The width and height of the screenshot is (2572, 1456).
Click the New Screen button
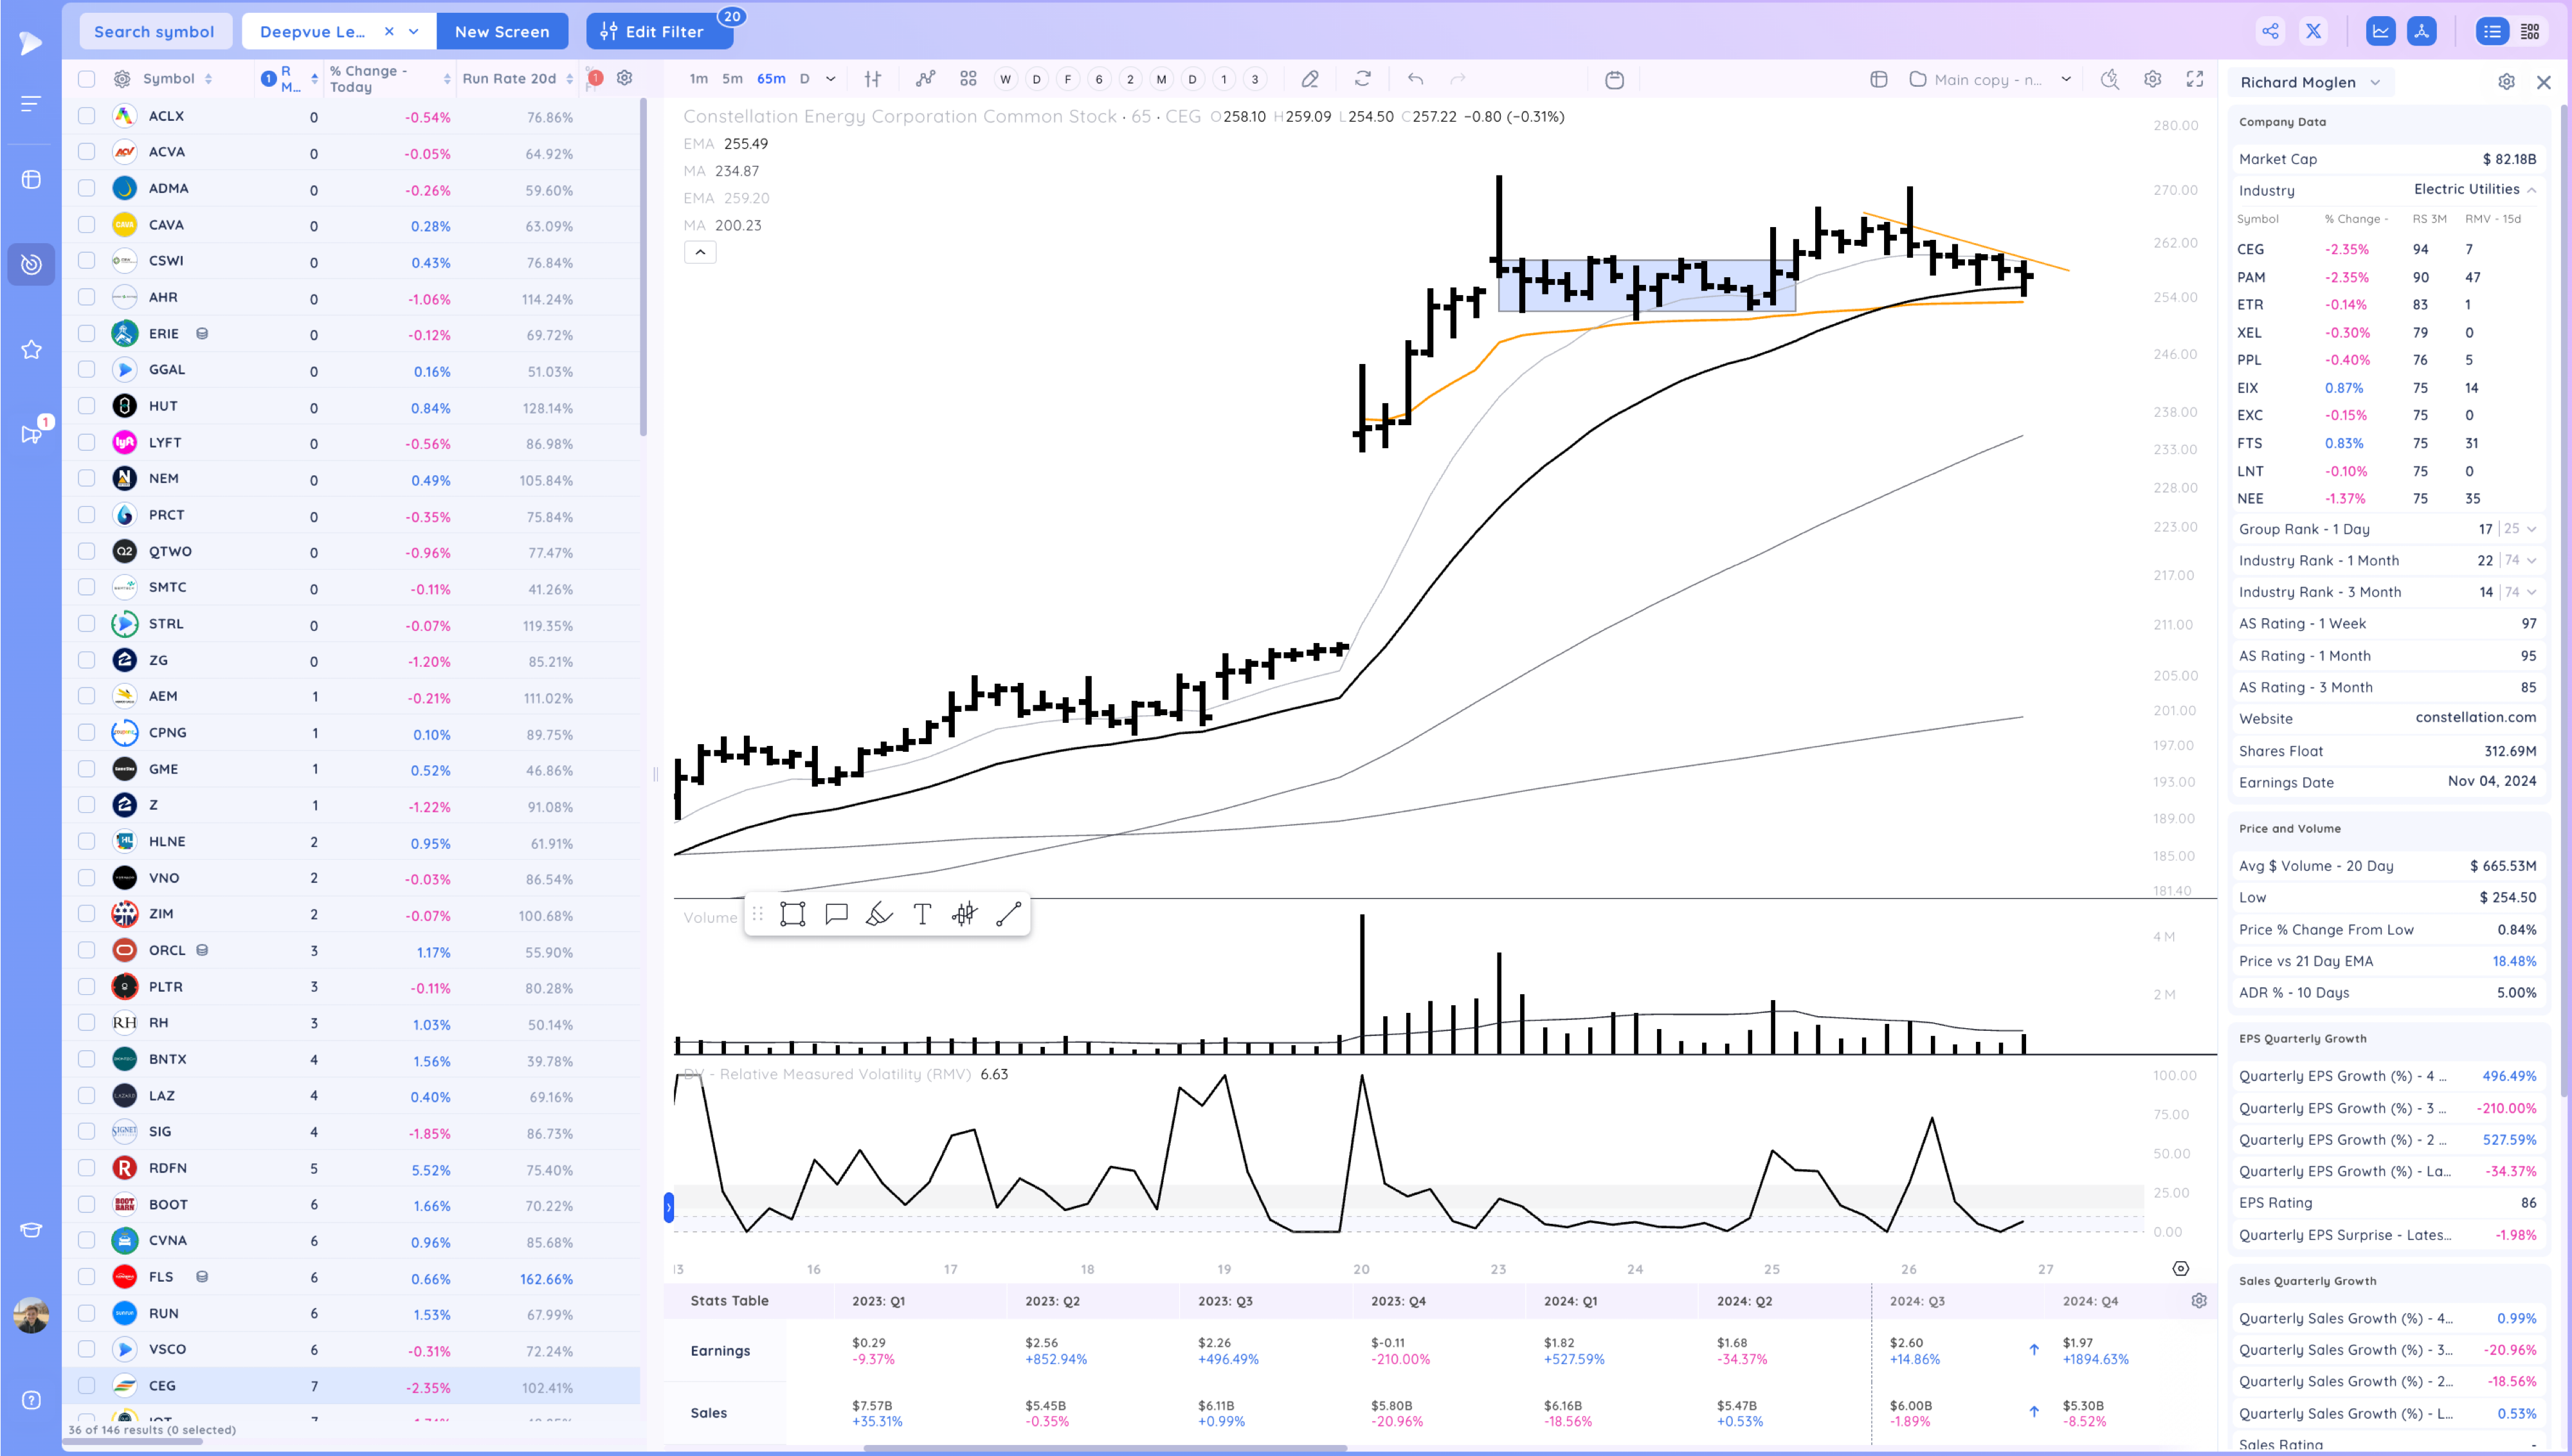coord(502,31)
